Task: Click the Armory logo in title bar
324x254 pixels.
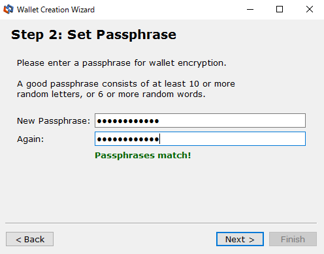Action: tap(8, 9)
